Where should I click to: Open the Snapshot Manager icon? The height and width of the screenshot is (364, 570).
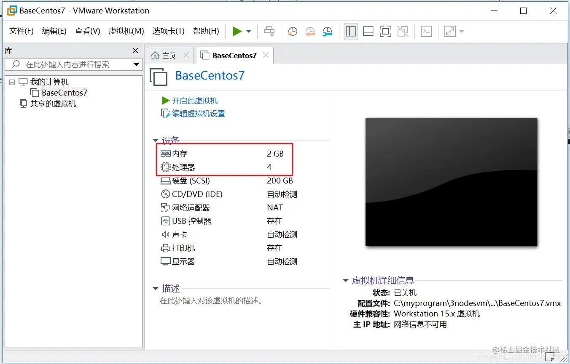pyautogui.click(x=328, y=31)
